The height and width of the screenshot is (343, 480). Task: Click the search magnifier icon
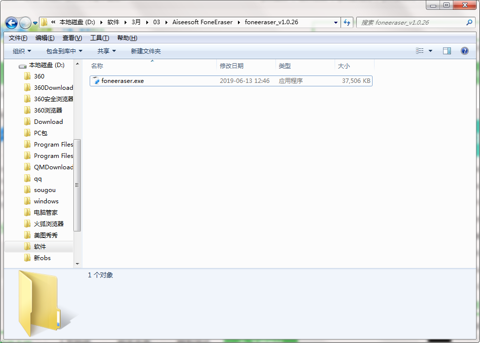[x=469, y=22]
